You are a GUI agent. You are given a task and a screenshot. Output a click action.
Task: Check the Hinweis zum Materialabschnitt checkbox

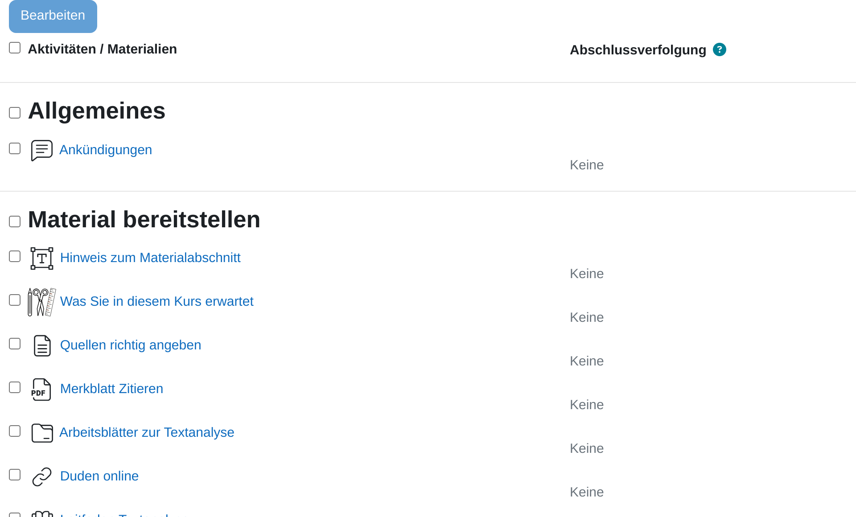[x=15, y=256]
